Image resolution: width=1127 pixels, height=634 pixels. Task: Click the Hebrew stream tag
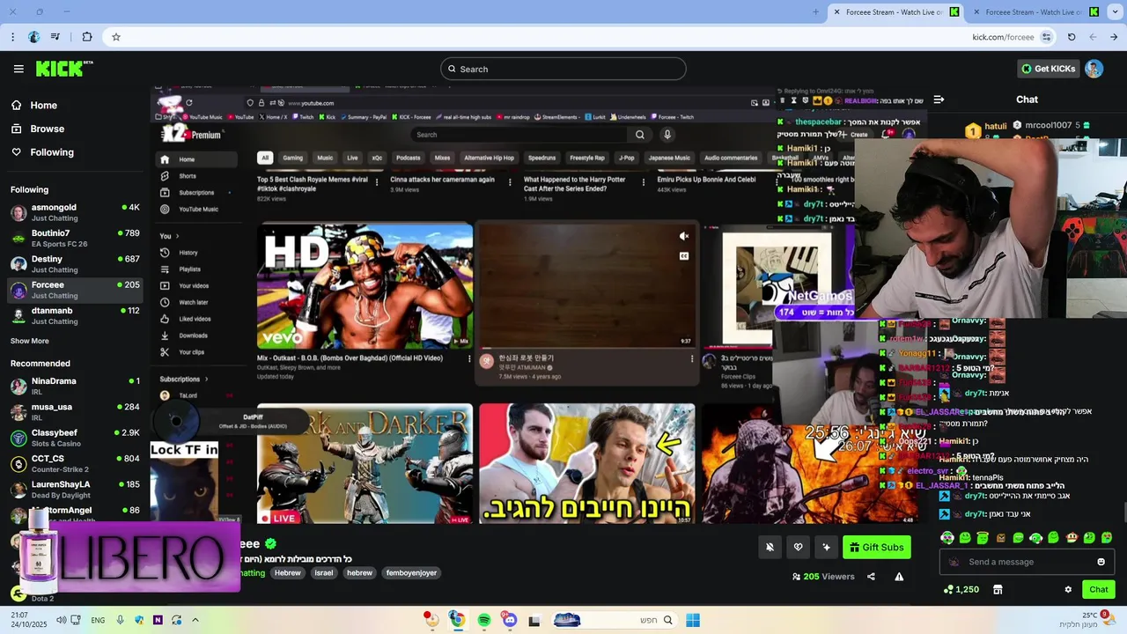coord(288,572)
